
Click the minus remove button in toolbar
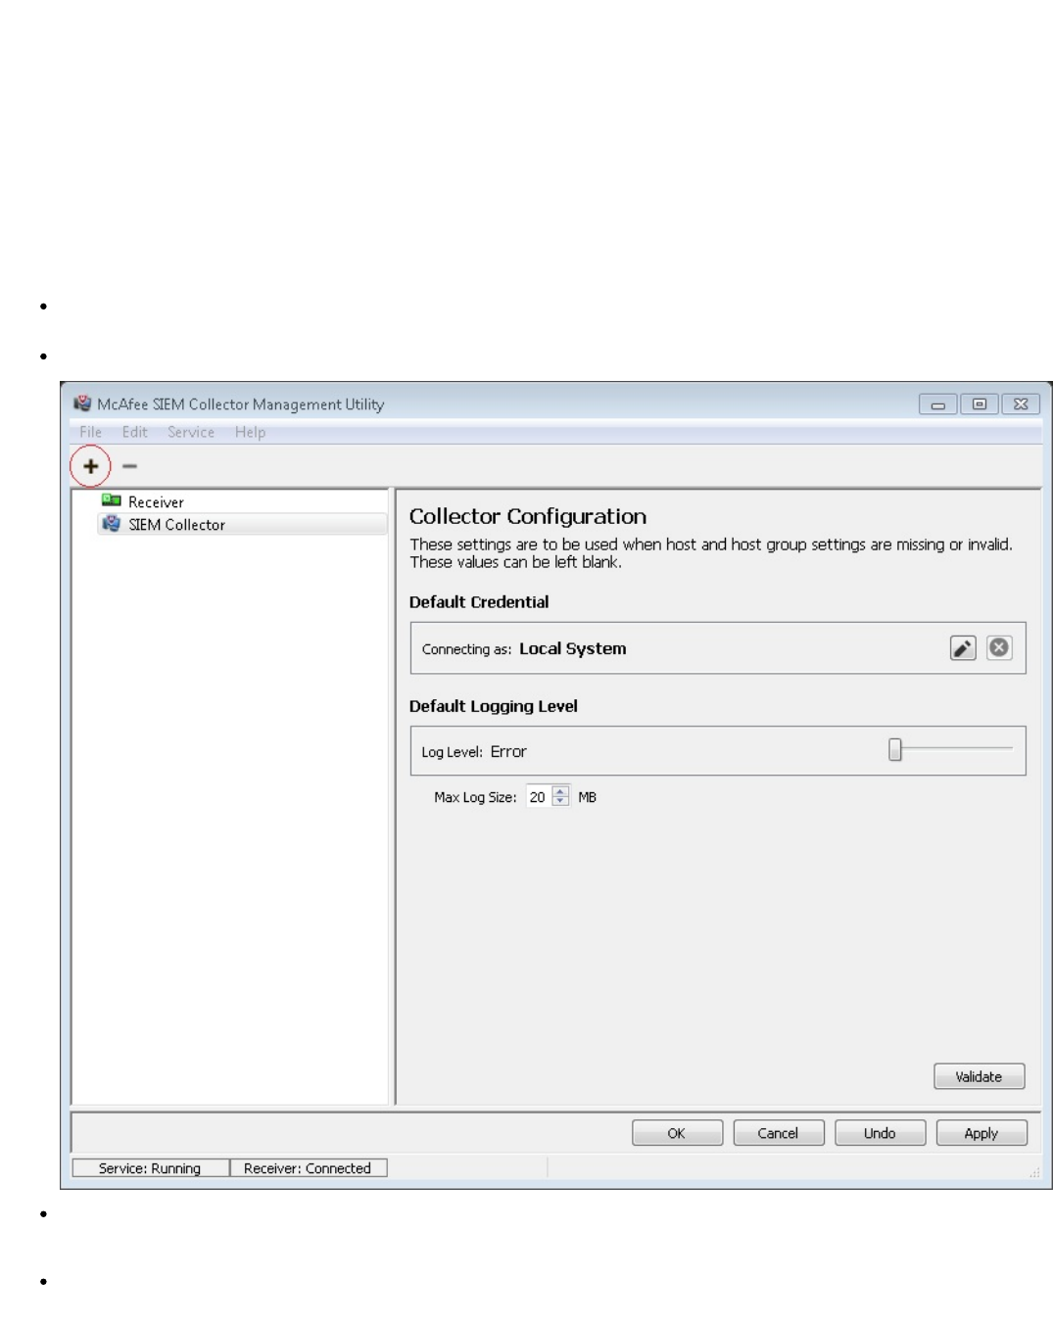coord(129,466)
